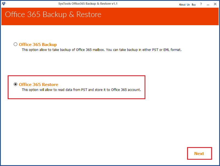This screenshot has width=220, height=166.
Task: Click the Next button
Action: tap(199, 153)
